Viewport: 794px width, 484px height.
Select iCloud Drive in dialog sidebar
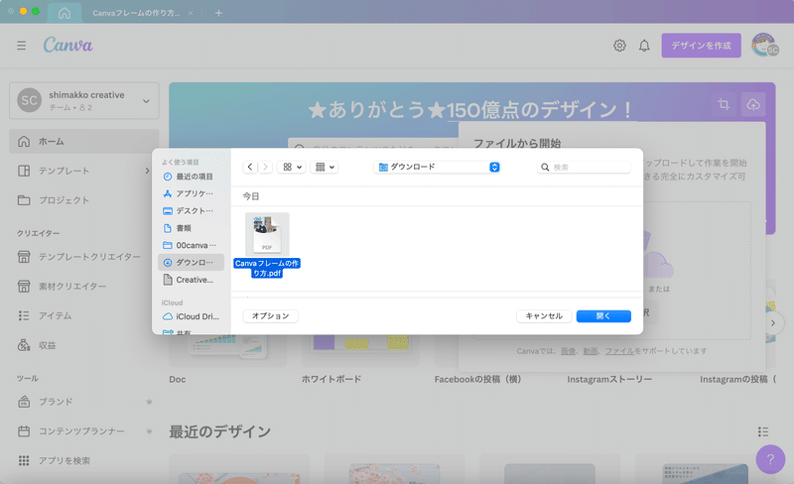click(x=191, y=316)
